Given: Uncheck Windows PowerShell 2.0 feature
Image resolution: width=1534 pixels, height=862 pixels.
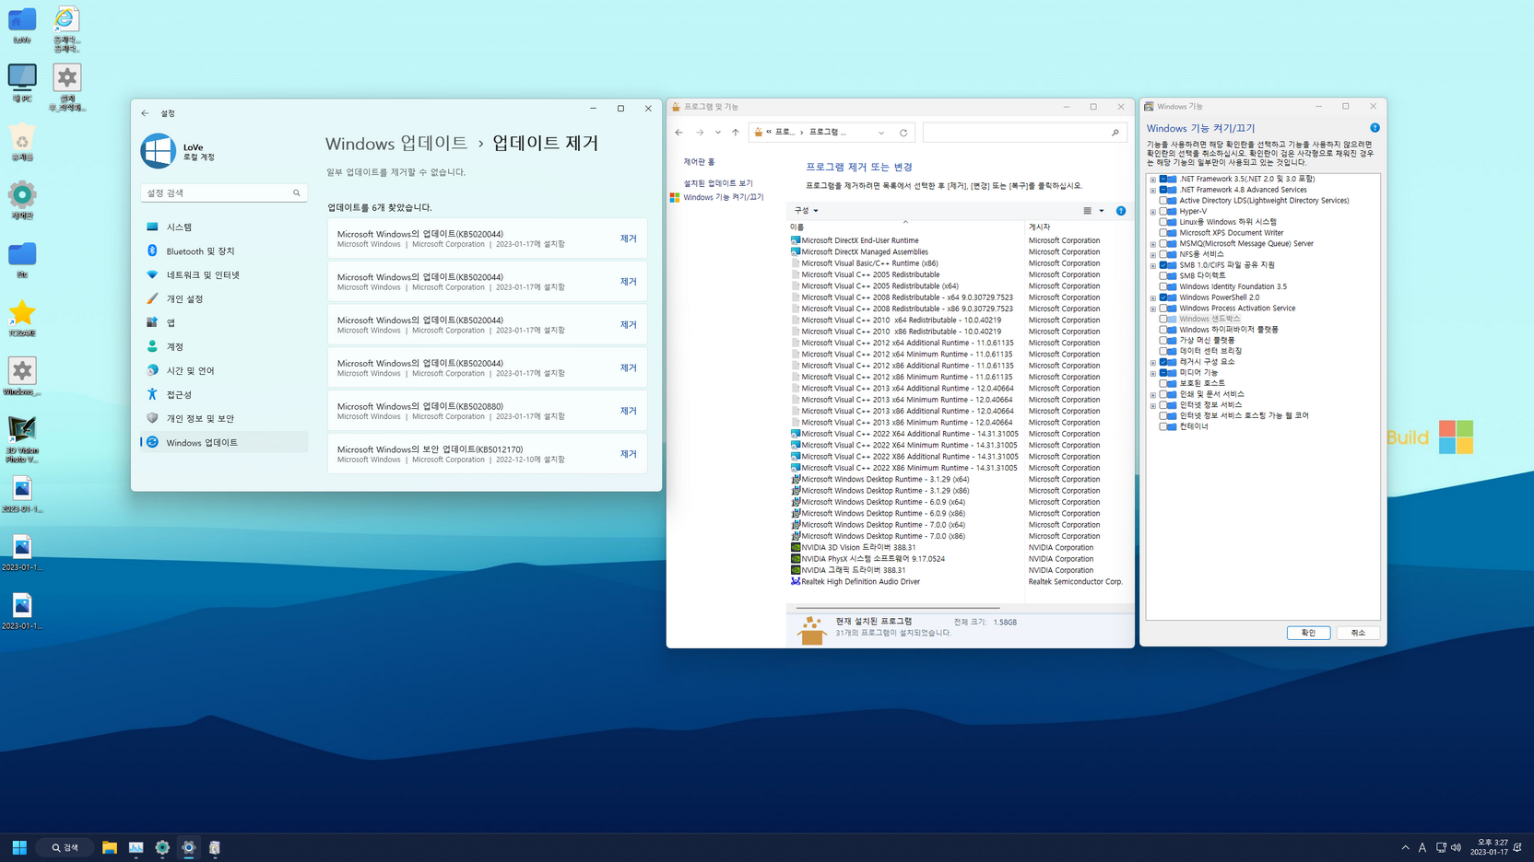Looking at the screenshot, I should point(1163,297).
